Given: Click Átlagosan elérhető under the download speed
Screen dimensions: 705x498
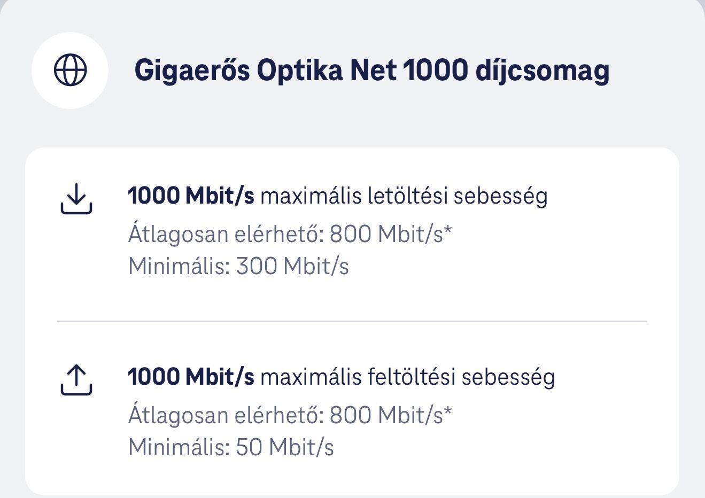Looking at the screenshot, I should pyautogui.click(x=225, y=234).
